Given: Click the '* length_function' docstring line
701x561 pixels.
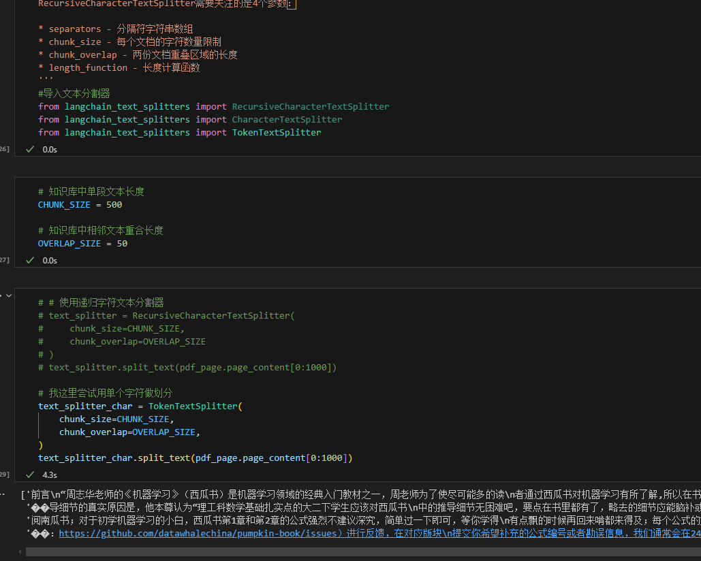Looking at the screenshot, I should (119, 67).
